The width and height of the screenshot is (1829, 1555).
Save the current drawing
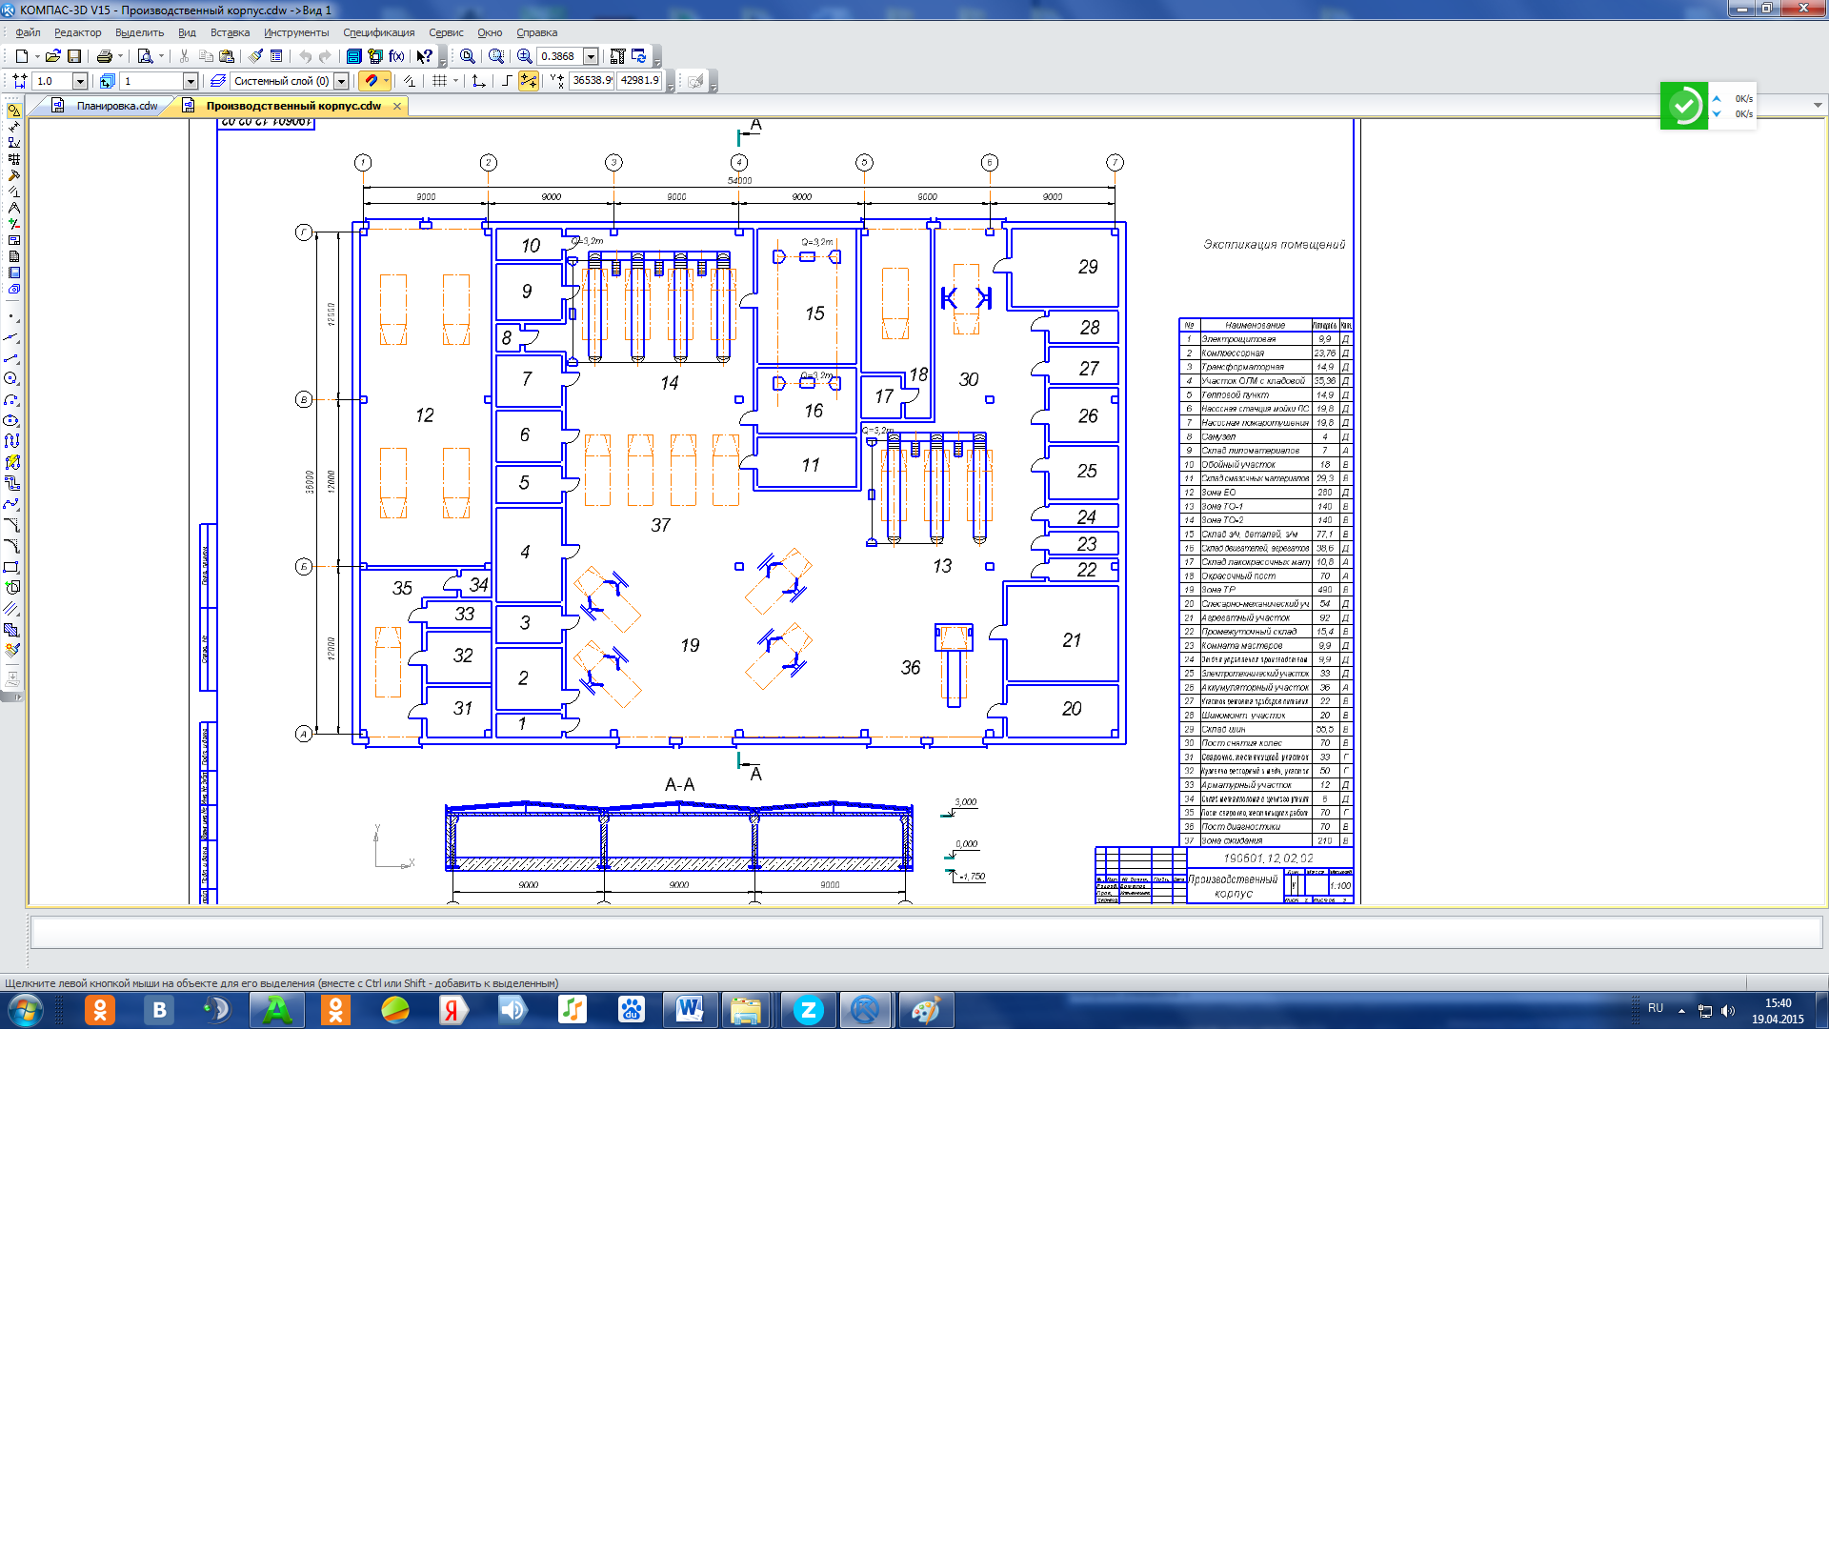pyautogui.click(x=74, y=56)
